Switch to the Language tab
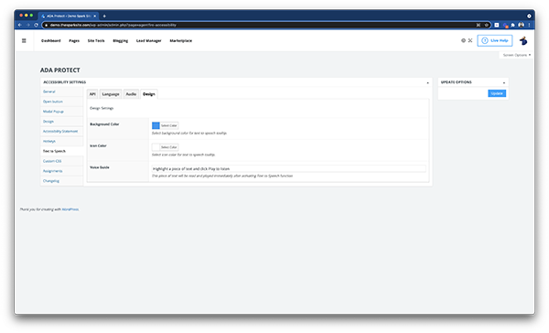Image resolution: width=549 pixels, height=333 pixels. click(x=111, y=94)
